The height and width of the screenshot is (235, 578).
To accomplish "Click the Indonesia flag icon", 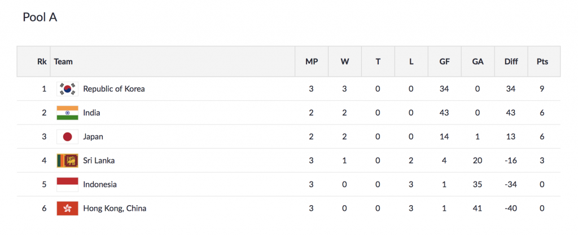I will 67,184.
